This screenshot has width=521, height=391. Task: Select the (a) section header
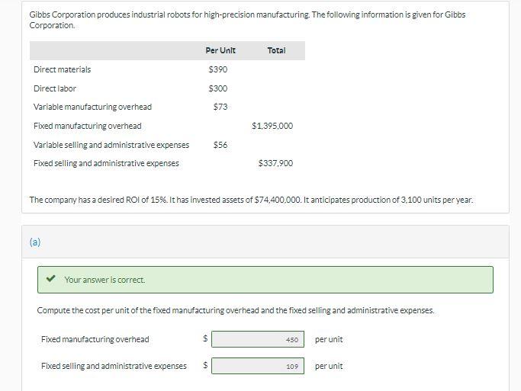[35, 242]
